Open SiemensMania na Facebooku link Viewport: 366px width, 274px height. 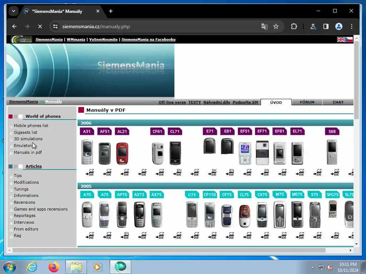click(x=148, y=40)
